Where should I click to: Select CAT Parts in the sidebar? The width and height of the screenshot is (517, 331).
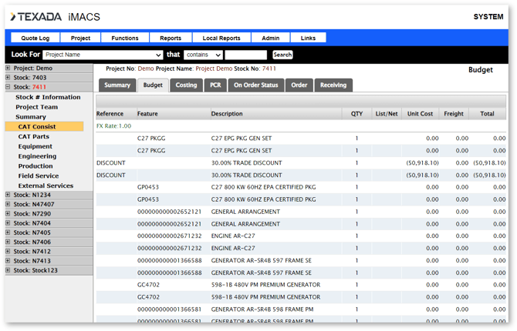pyautogui.click(x=34, y=136)
